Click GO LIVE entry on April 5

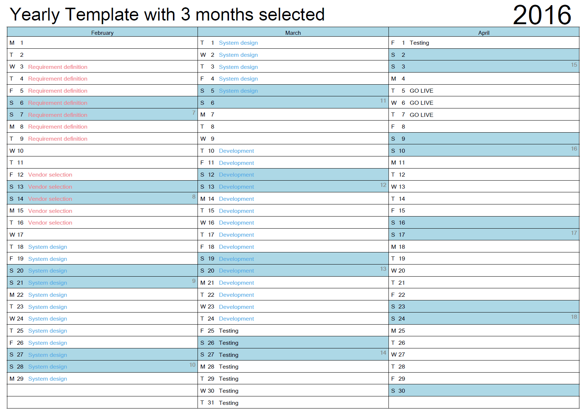[421, 91]
